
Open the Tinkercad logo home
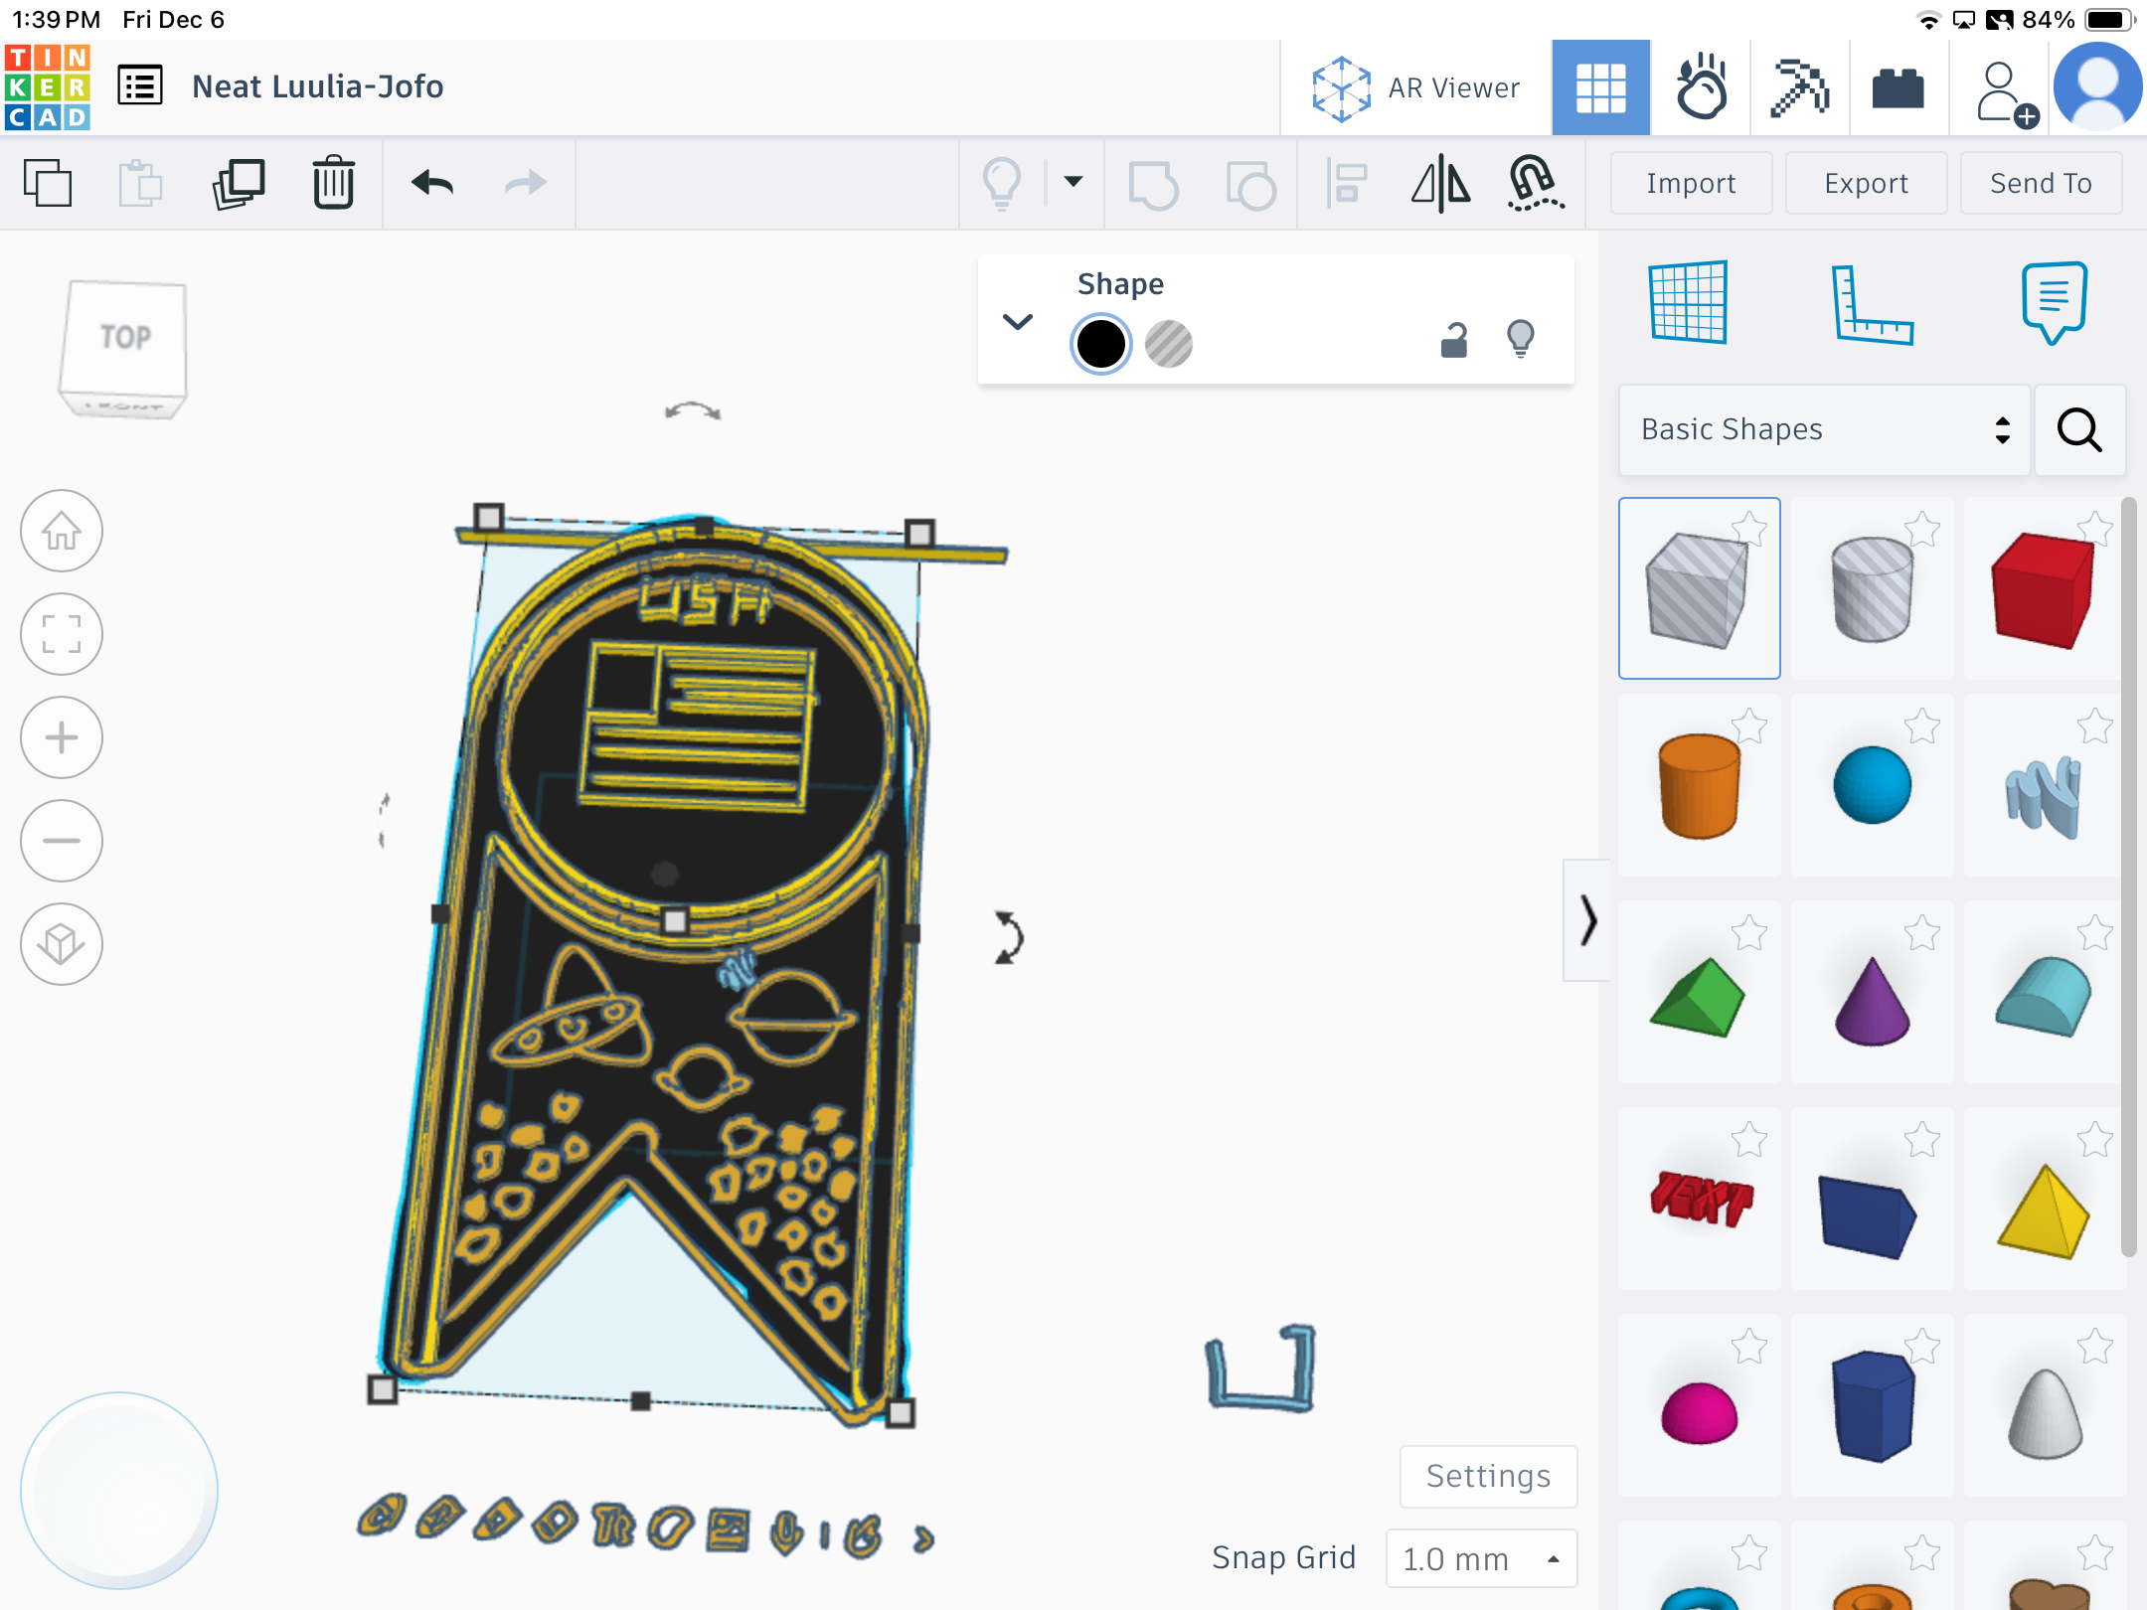coord(47,87)
